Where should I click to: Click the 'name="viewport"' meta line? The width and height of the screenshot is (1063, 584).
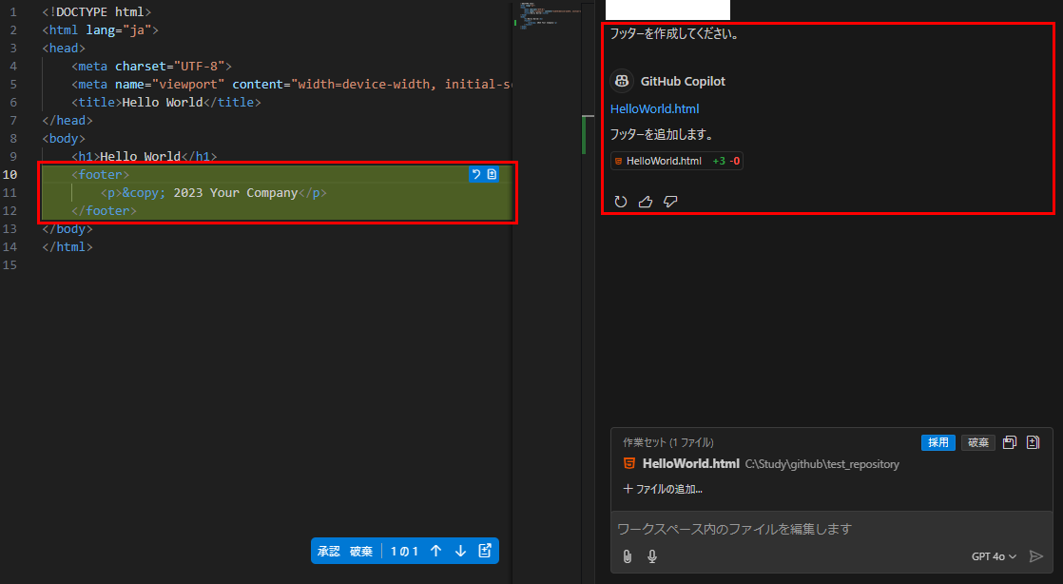[292, 84]
